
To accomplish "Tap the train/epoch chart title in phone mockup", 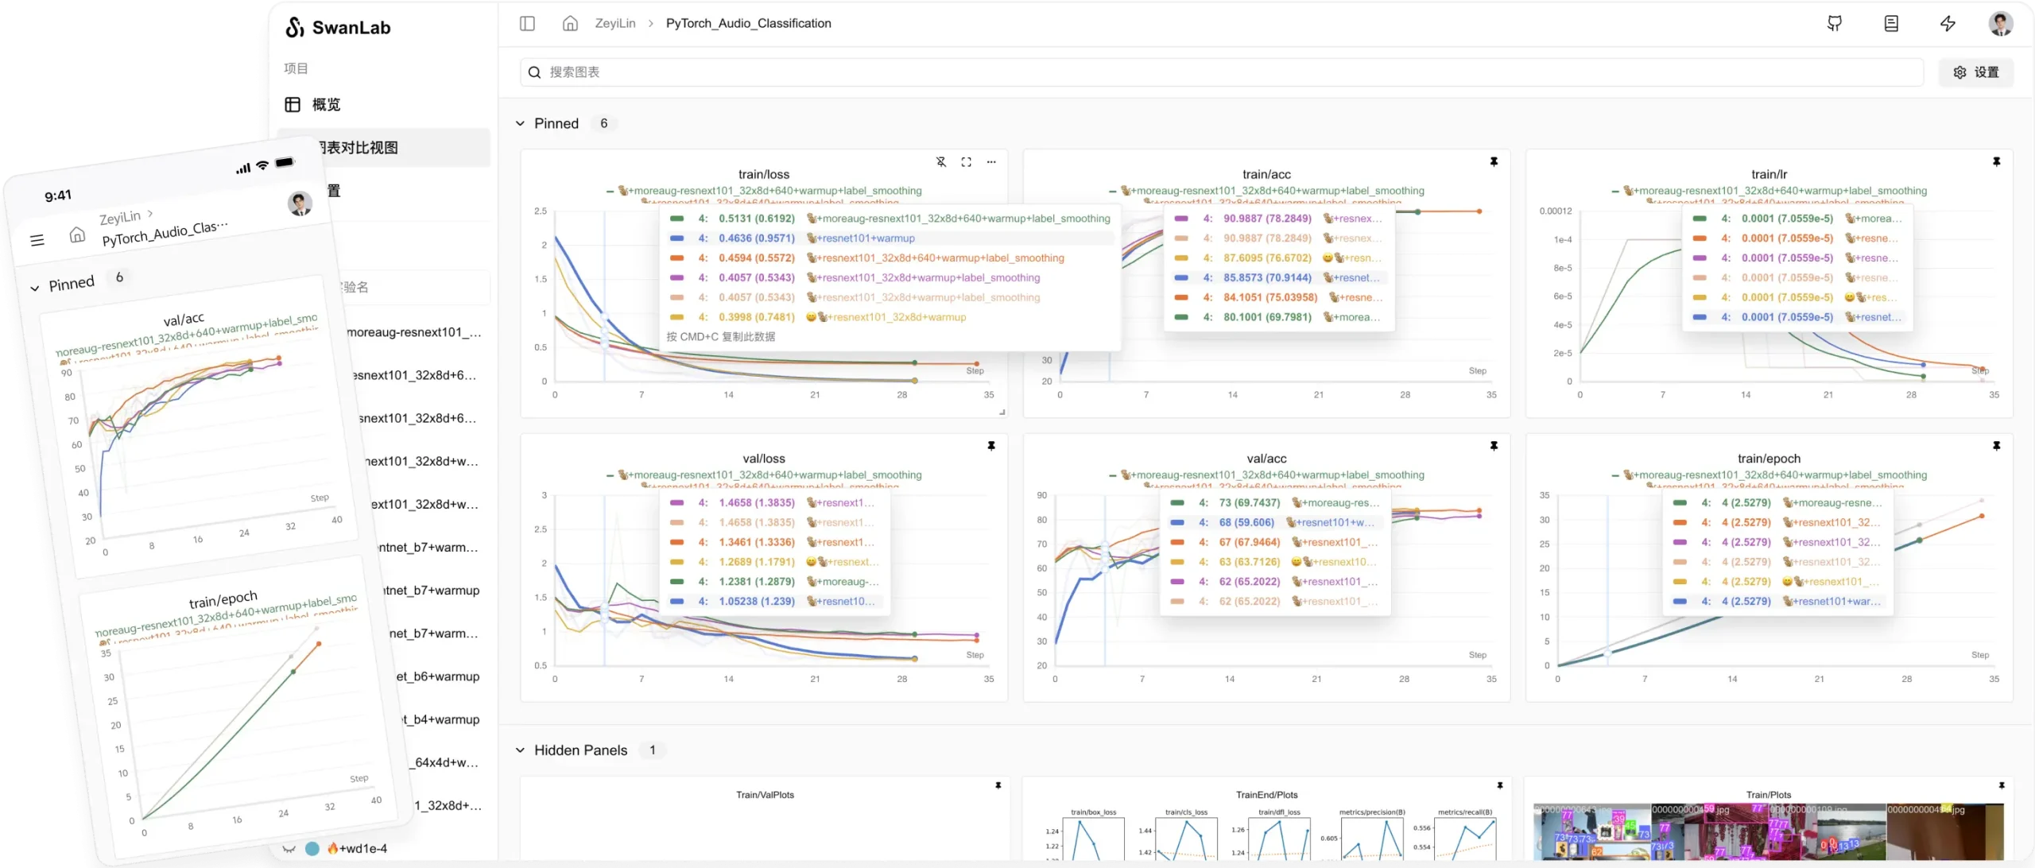I will point(223,599).
